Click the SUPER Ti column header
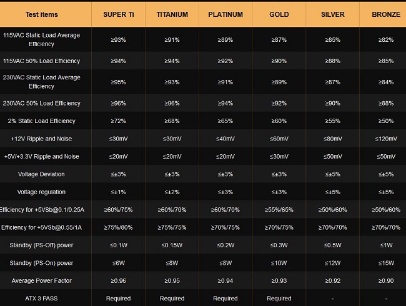Viewport: 406px width, 306px height. [x=118, y=14]
